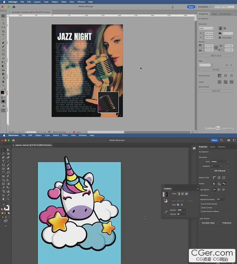Expand the InDesign Page number dropdown

(212, 65)
